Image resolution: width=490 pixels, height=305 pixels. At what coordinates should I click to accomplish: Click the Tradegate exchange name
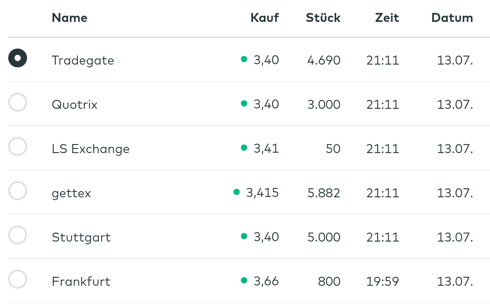tap(83, 60)
